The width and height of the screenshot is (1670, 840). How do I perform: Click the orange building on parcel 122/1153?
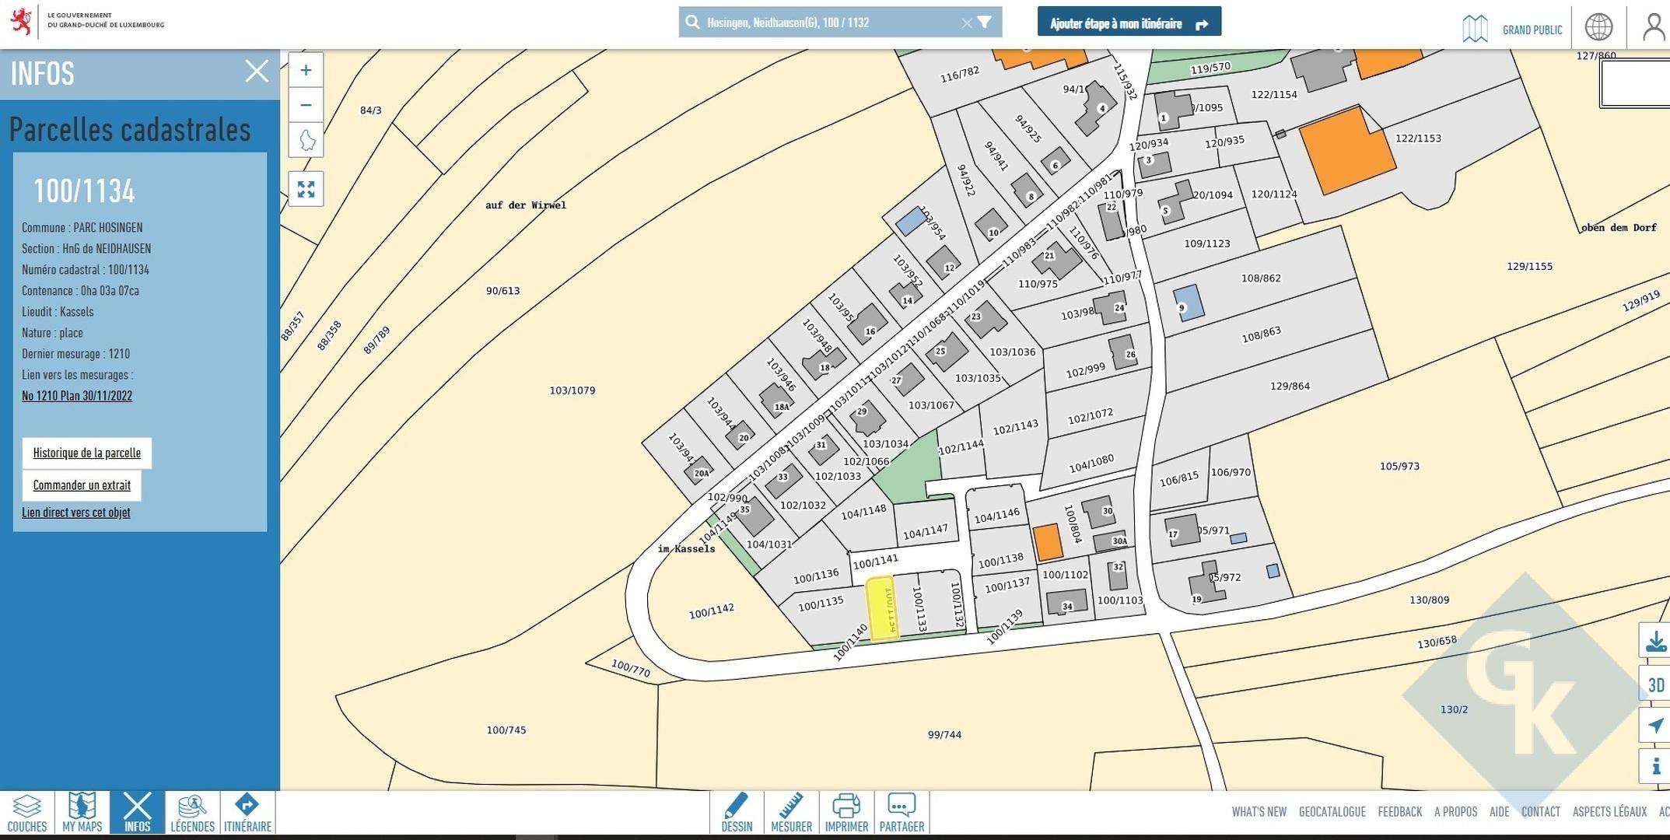coord(1347,151)
